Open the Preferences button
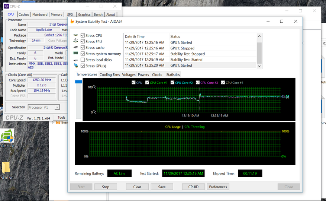 pyautogui.click(x=218, y=187)
